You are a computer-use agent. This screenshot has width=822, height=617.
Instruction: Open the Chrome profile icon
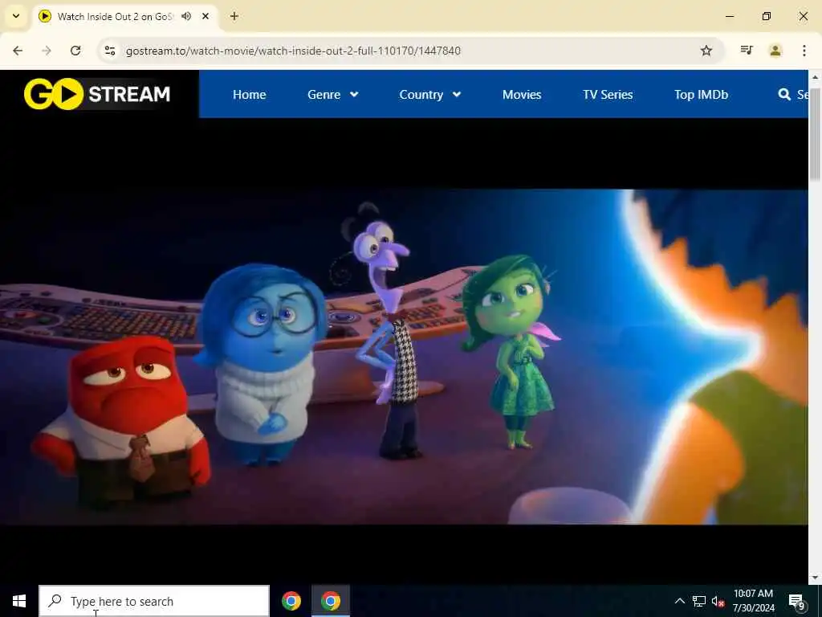click(775, 51)
